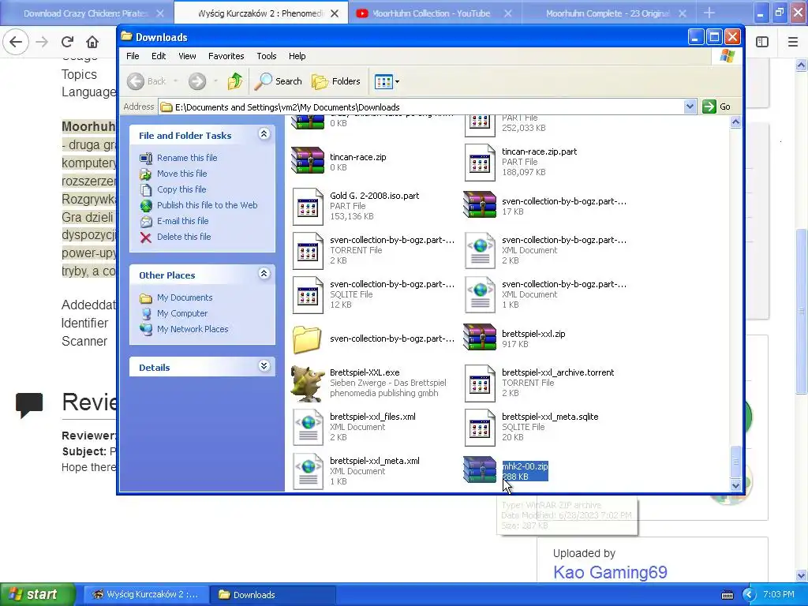The image size is (808, 606).
Task: Click the file list scroll up arrow
Action: pos(736,122)
